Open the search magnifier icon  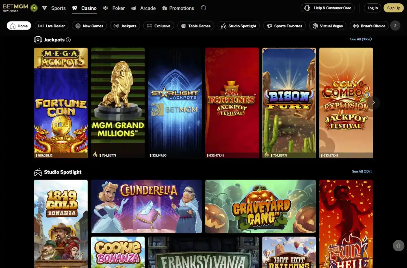[x=203, y=8]
